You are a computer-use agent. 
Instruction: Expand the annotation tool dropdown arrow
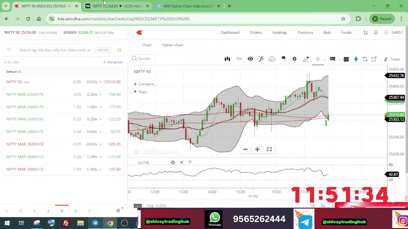pos(339,59)
